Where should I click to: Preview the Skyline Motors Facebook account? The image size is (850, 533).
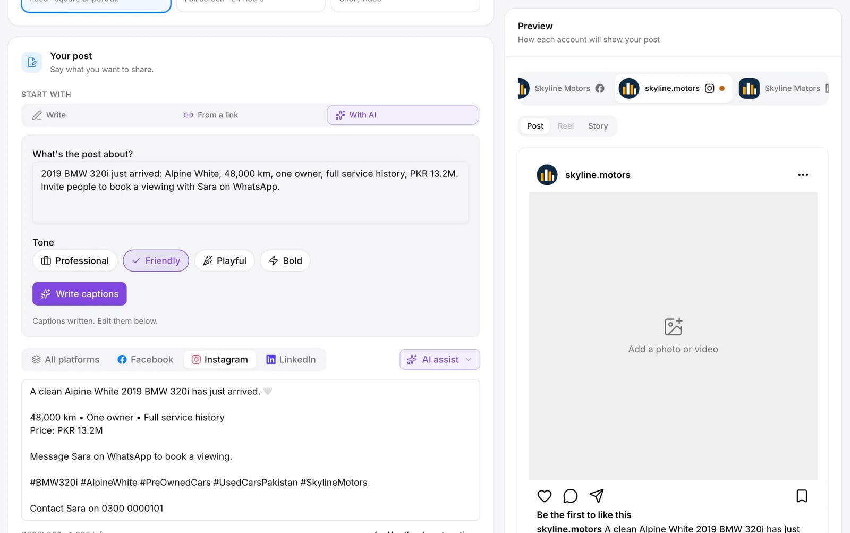[x=565, y=89]
